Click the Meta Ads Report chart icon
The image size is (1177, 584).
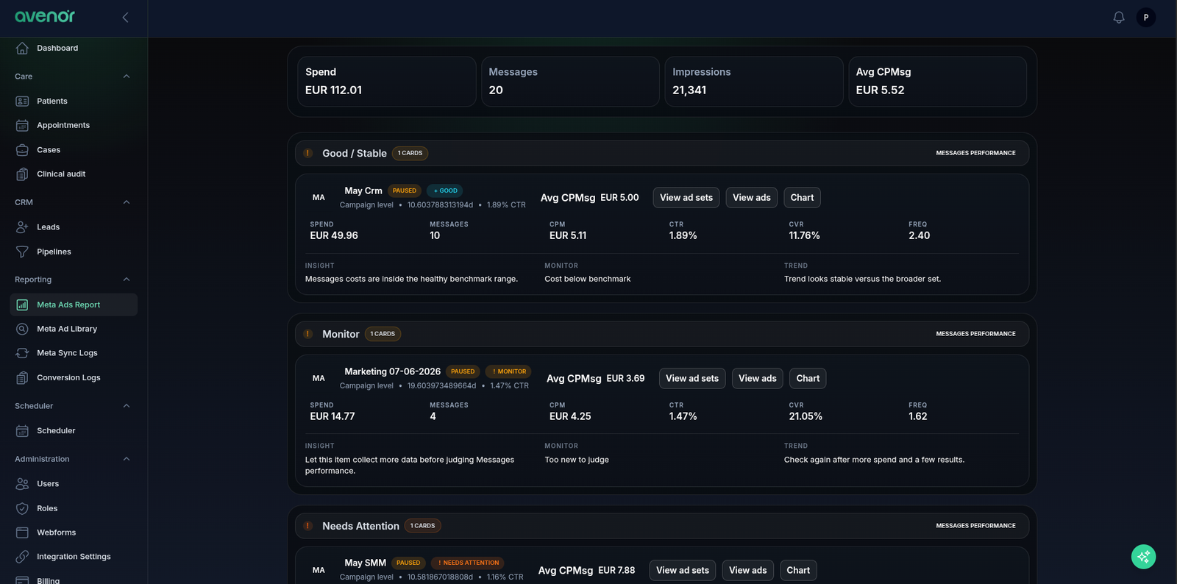pyautogui.click(x=22, y=305)
